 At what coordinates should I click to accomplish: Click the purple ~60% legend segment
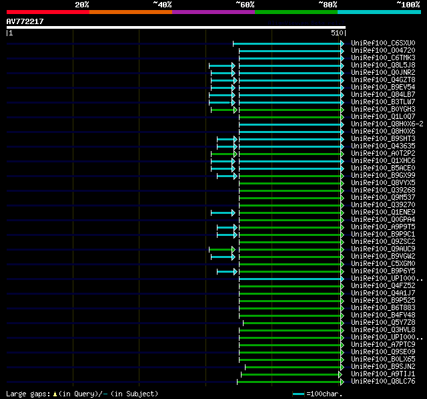(x=213, y=12)
